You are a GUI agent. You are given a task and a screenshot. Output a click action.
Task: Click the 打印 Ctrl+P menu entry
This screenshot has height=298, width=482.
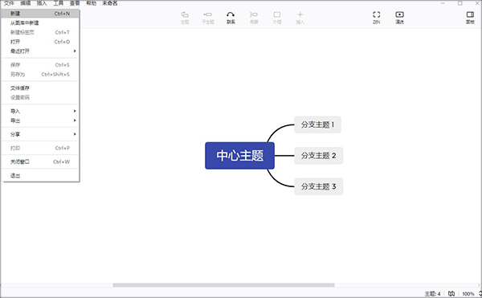pos(40,148)
